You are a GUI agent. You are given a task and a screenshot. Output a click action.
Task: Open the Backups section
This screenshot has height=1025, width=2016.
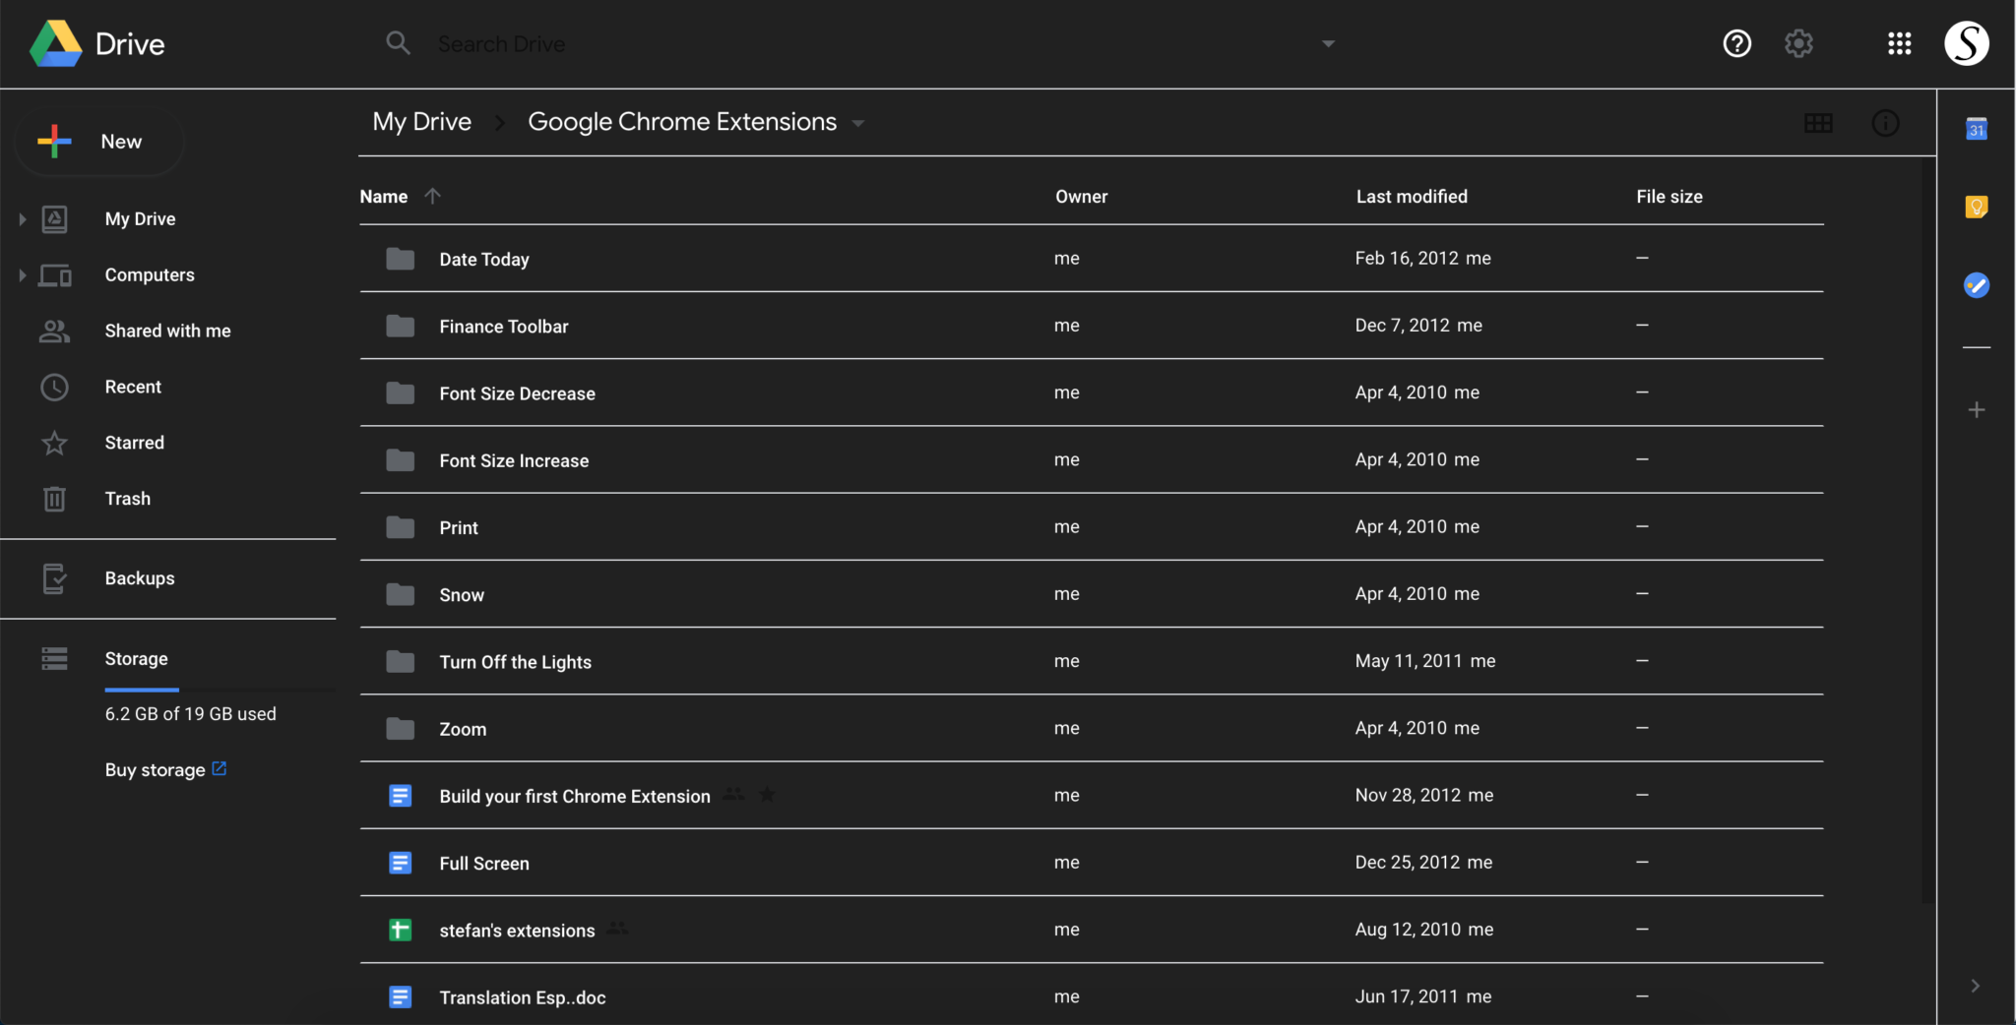139,578
